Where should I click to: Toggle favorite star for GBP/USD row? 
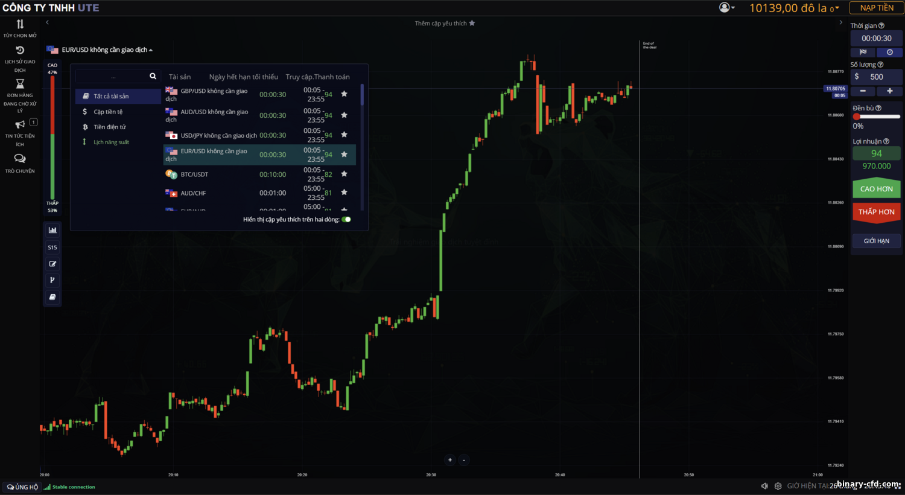click(x=344, y=94)
